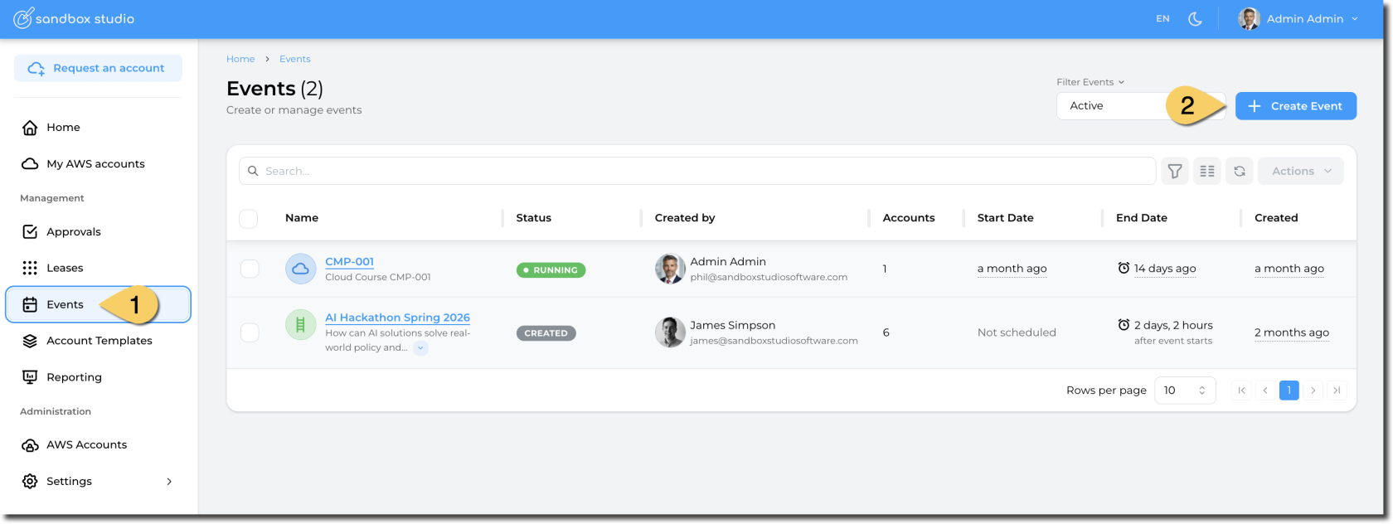The width and height of the screenshot is (1393, 524).
Task: Open Rows per page dropdown
Action: point(1184,391)
